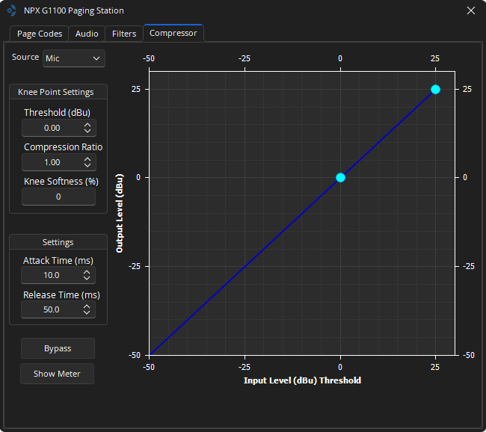The height and width of the screenshot is (432, 486).
Task: Click the cyan threshold knee point at 0 dBu
Action: pyautogui.click(x=340, y=177)
